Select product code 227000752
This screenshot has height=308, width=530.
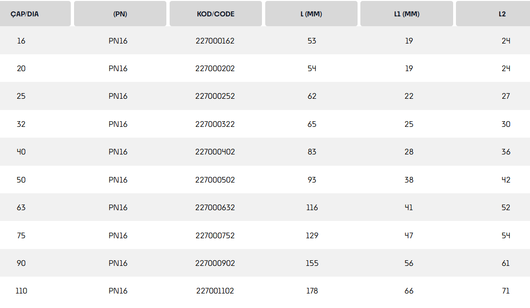point(215,235)
